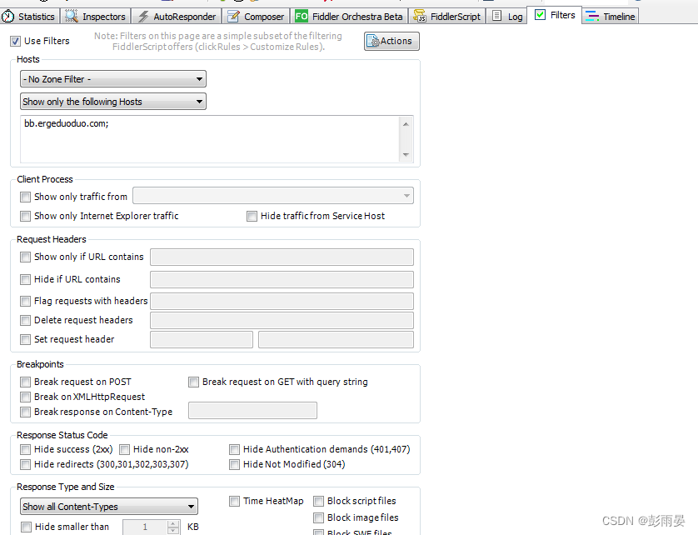Switch to the FiddlerScript tab

(447, 17)
